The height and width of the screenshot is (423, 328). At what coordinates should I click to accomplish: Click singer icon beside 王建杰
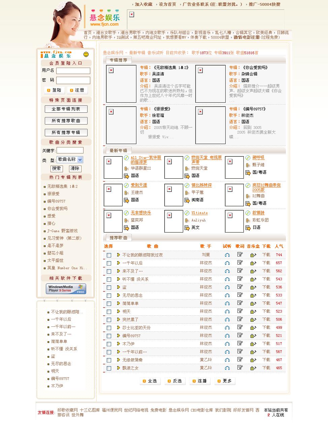point(126,193)
